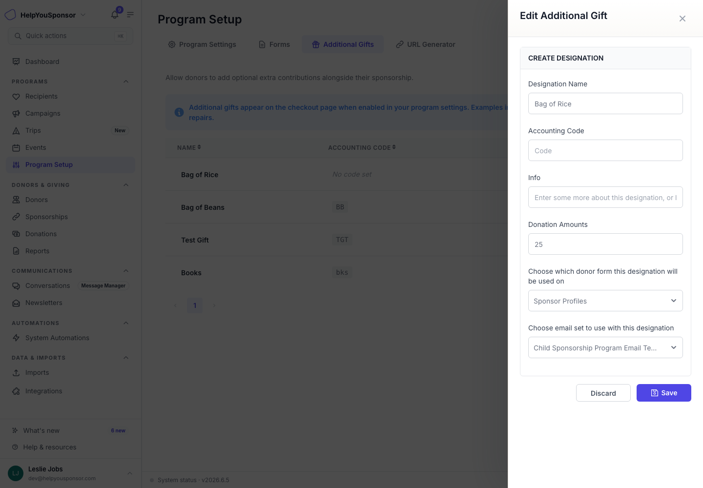Open Campaigns megaphone icon
Screen dimensions: 703x488
[16, 114]
